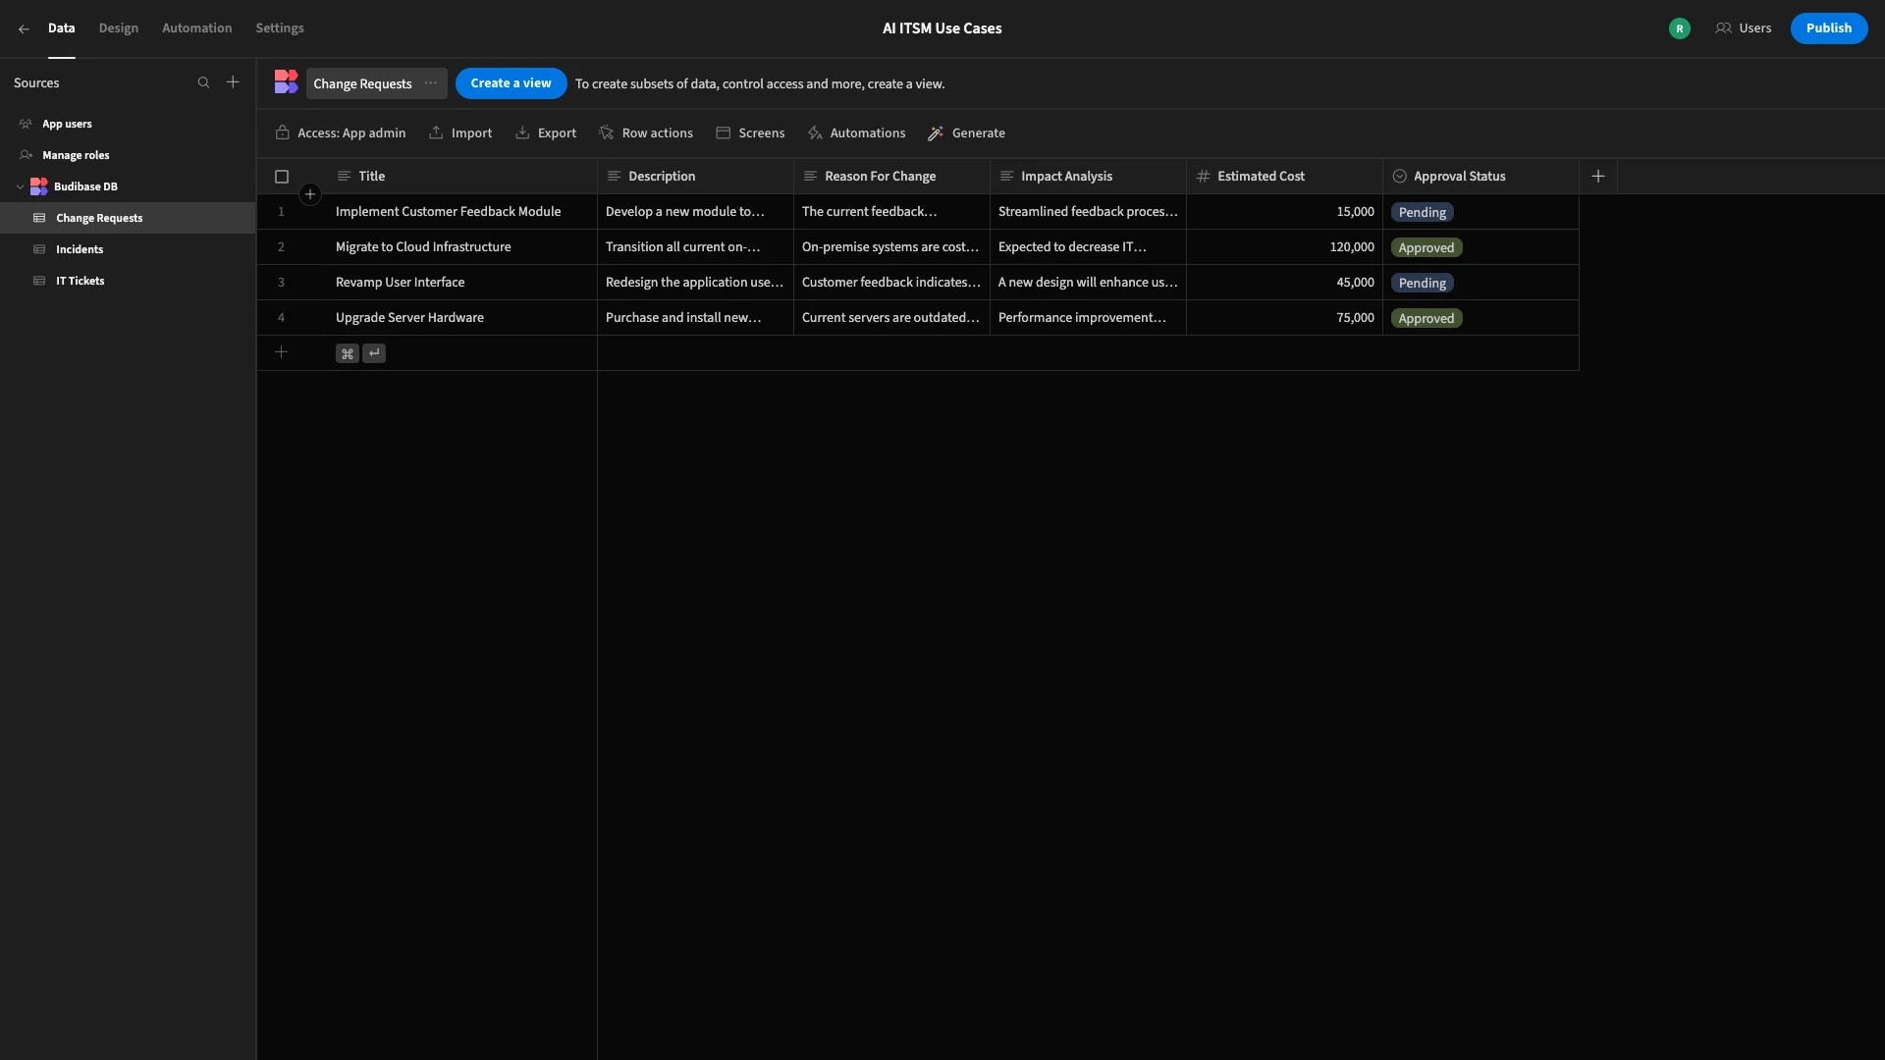Click row number 2 in the grid

pyautogui.click(x=281, y=247)
